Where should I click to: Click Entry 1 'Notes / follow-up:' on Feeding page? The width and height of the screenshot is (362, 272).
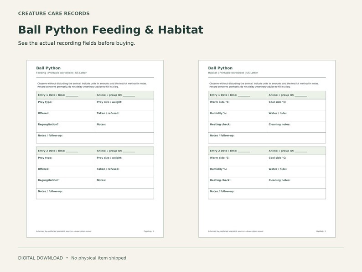click(95, 138)
